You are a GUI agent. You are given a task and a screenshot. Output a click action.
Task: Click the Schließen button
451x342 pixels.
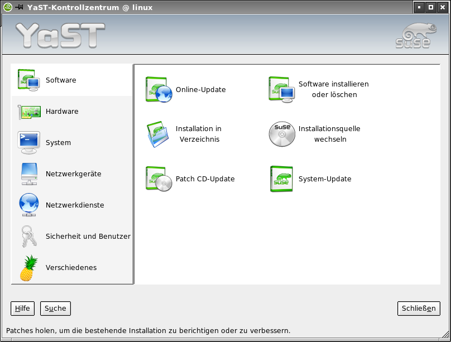pyautogui.click(x=419, y=309)
